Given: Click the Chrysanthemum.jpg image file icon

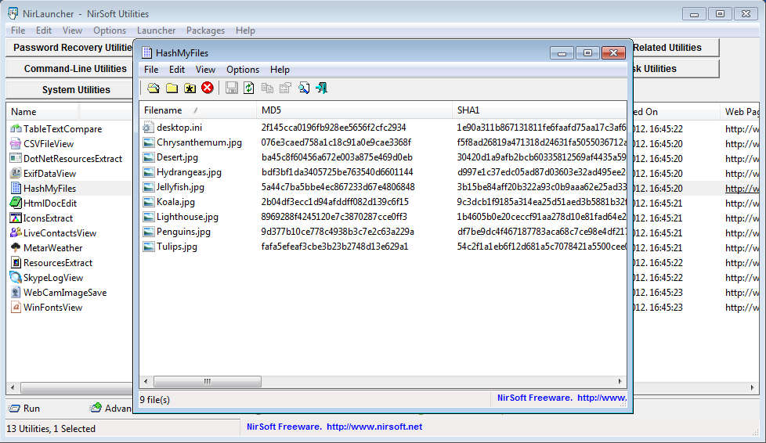Looking at the screenshot, I should [x=148, y=142].
